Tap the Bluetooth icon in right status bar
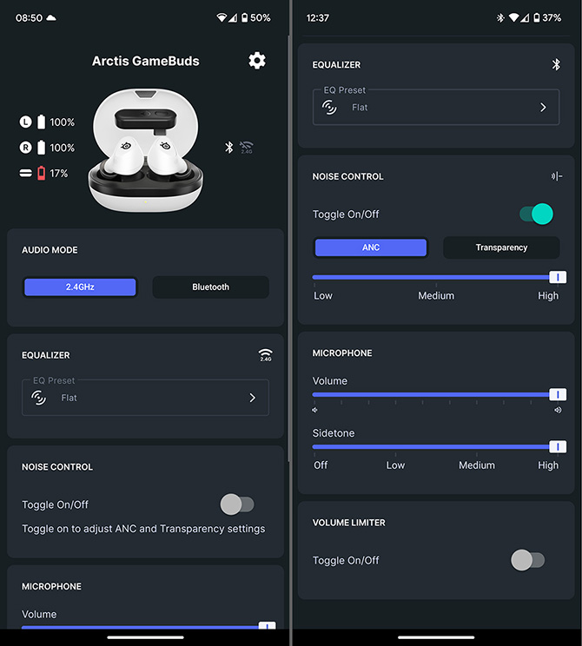 point(500,17)
